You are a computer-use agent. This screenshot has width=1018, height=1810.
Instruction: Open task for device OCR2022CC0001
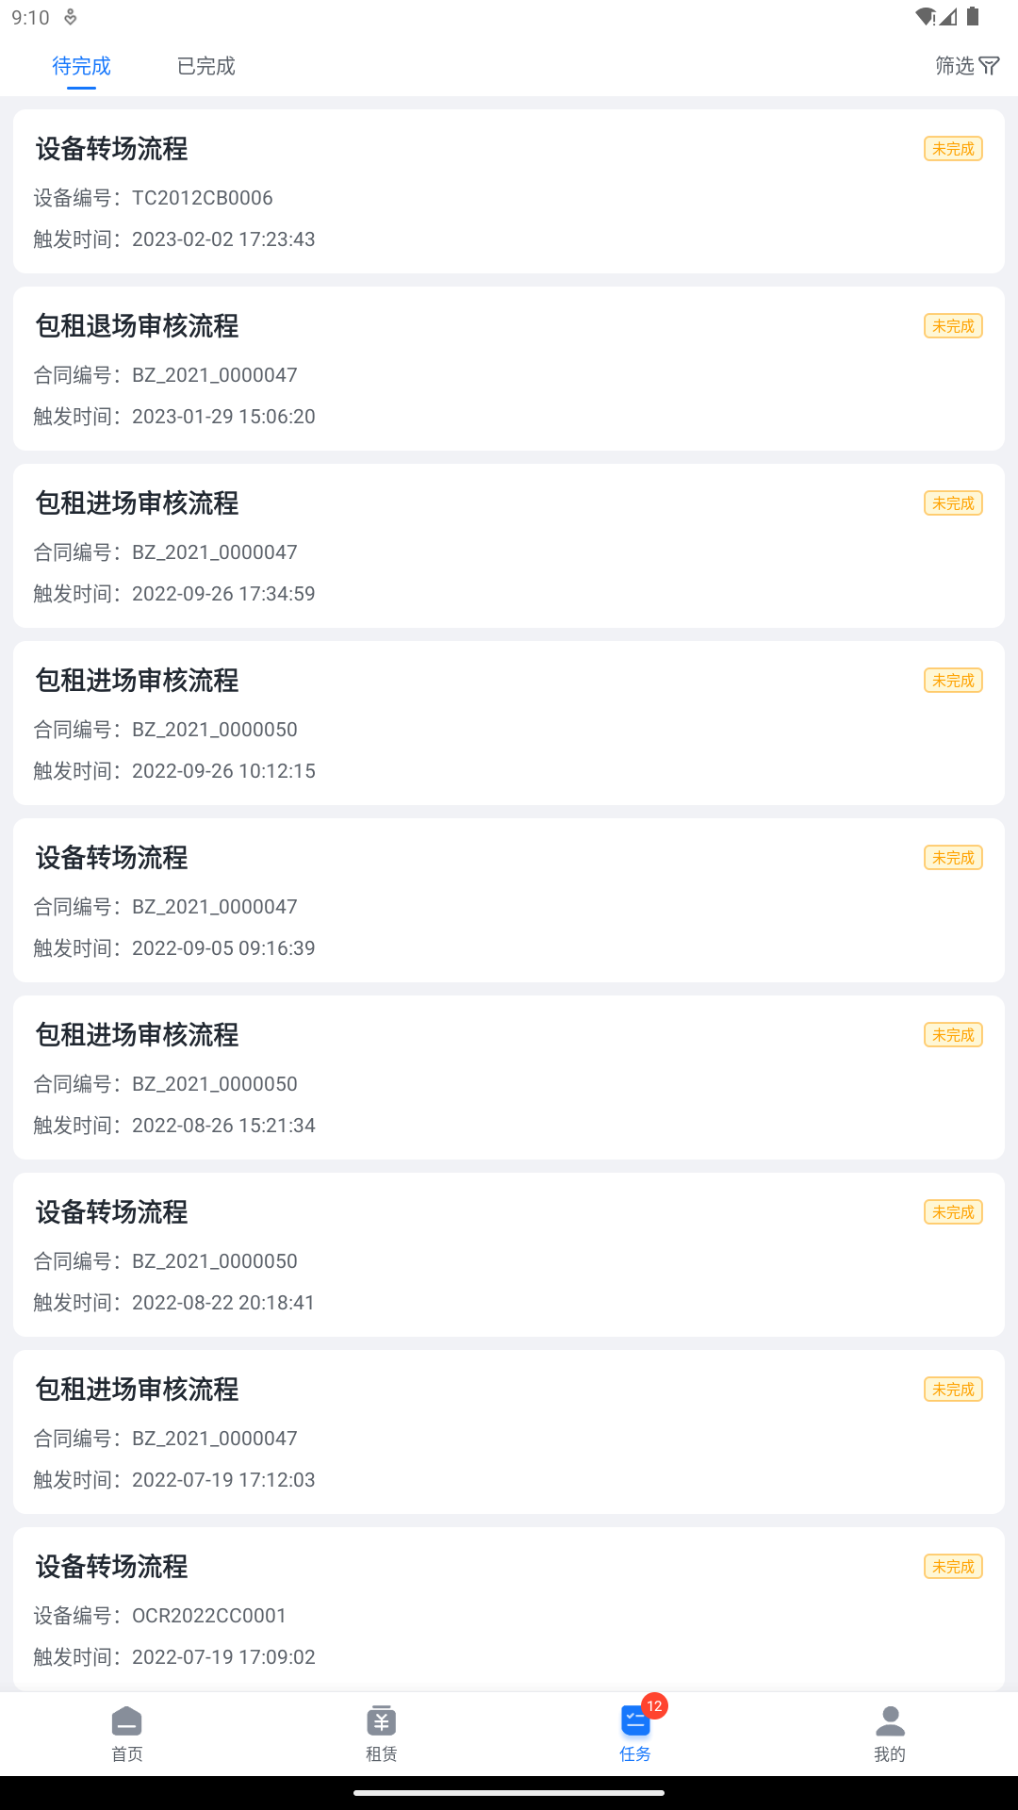509,1609
